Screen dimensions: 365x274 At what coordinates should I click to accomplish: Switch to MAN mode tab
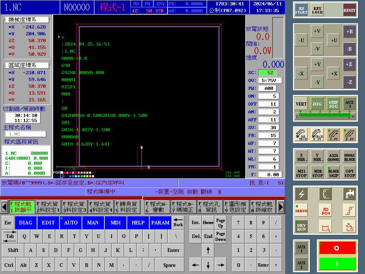click(93, 223)
